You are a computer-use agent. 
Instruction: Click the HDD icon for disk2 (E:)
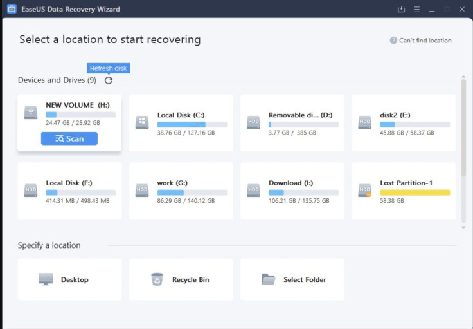364,122
